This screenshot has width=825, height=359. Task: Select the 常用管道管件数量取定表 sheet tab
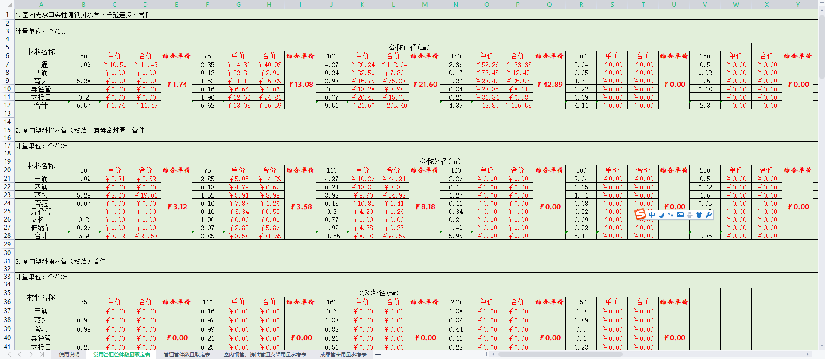(x=122, y=354)
